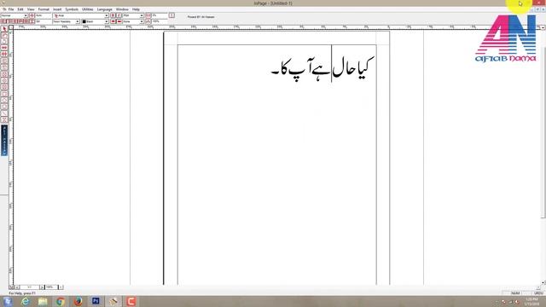
Task: Click the Camtasia recorder taskbar icon
Action: (x=131, y=301)
